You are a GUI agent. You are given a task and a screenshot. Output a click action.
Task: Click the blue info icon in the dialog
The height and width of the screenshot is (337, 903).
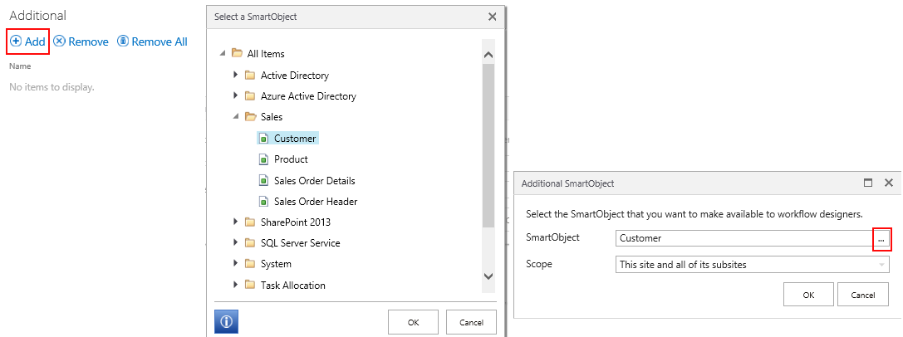pos(226,322)
